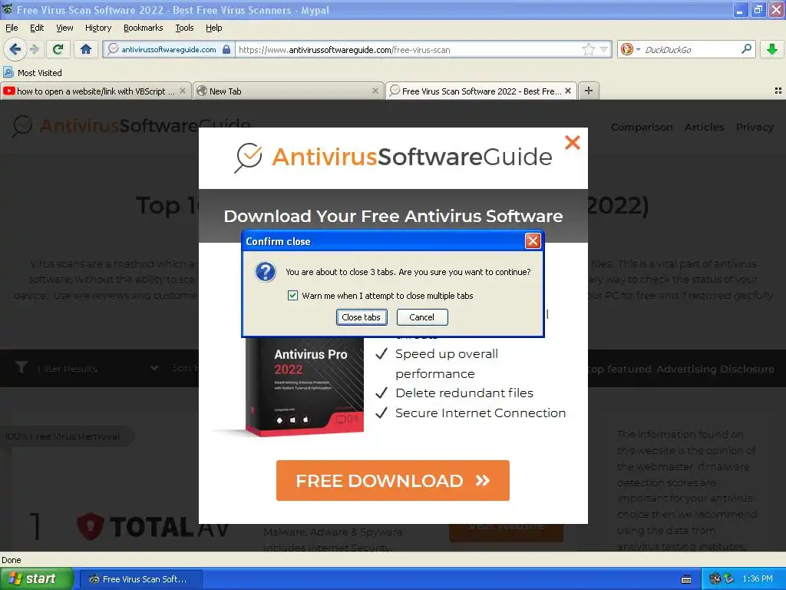The width and height of the screenshot is (786, 590).
Task: Open the URL history dropdown arrow
Action: (604, 49)
